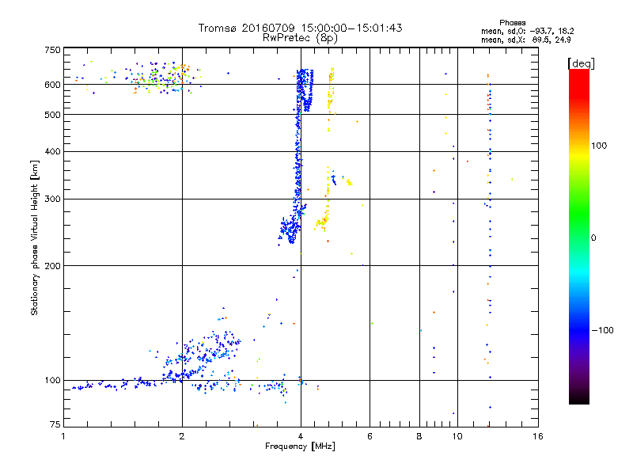Click the x-axis '1' tick label

coord(63,436)
